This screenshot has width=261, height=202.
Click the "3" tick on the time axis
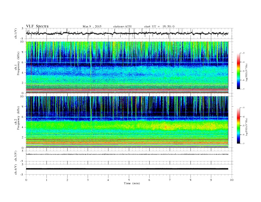tap(88, 180)
